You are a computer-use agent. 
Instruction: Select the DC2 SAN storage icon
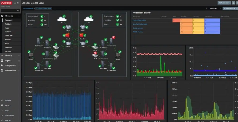[118, 55]
